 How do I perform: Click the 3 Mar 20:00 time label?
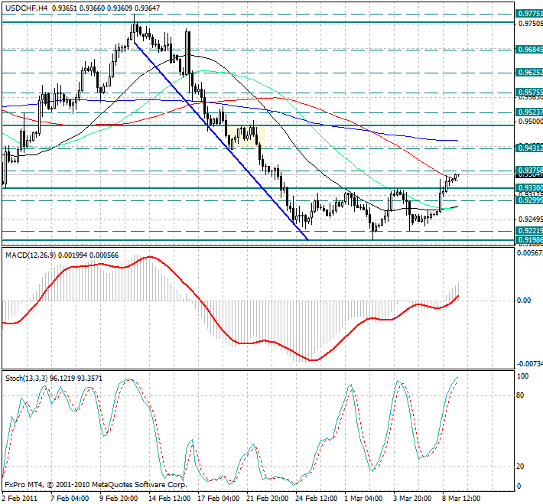(413, 498)
